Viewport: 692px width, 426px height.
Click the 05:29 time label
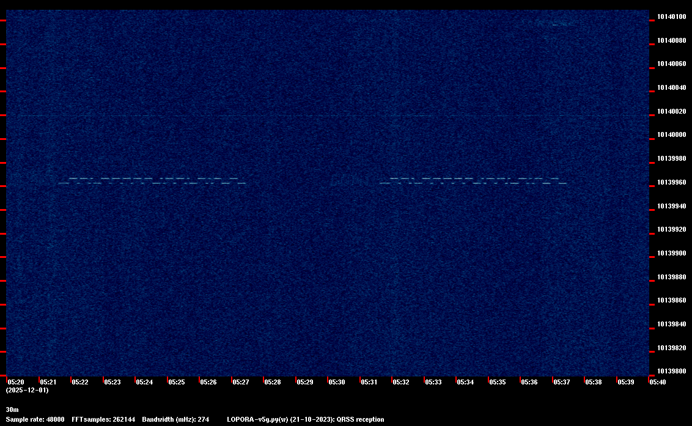(305, 382)
